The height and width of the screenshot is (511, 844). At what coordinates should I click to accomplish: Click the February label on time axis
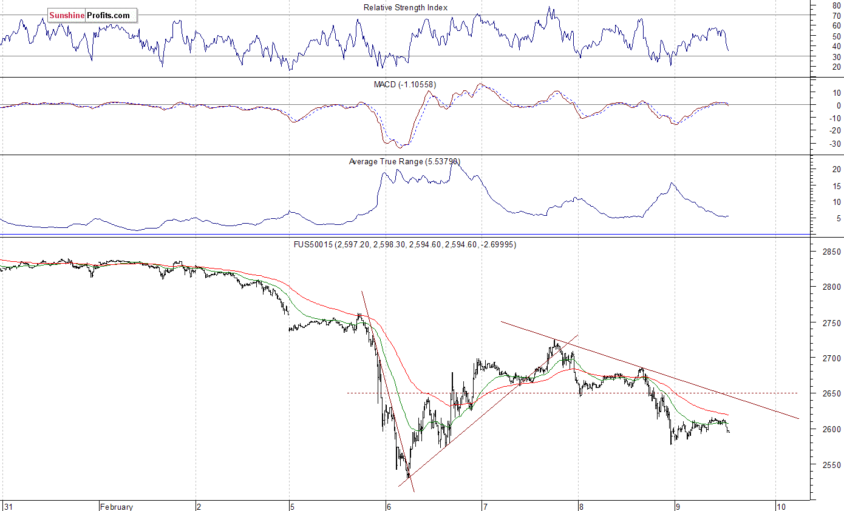[117, 506]
